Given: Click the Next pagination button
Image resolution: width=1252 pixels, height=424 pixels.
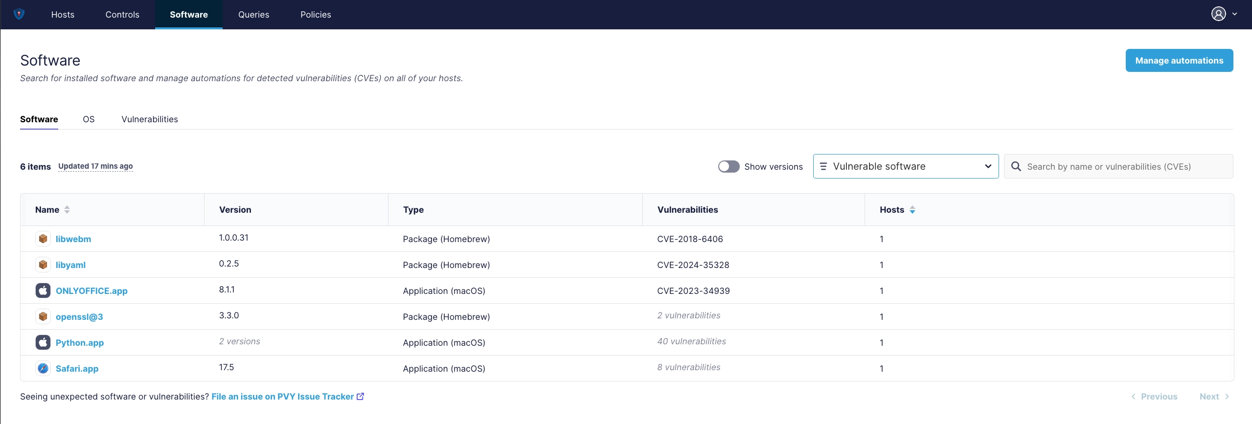Looking at the screenshot, I should [1214, 396].
